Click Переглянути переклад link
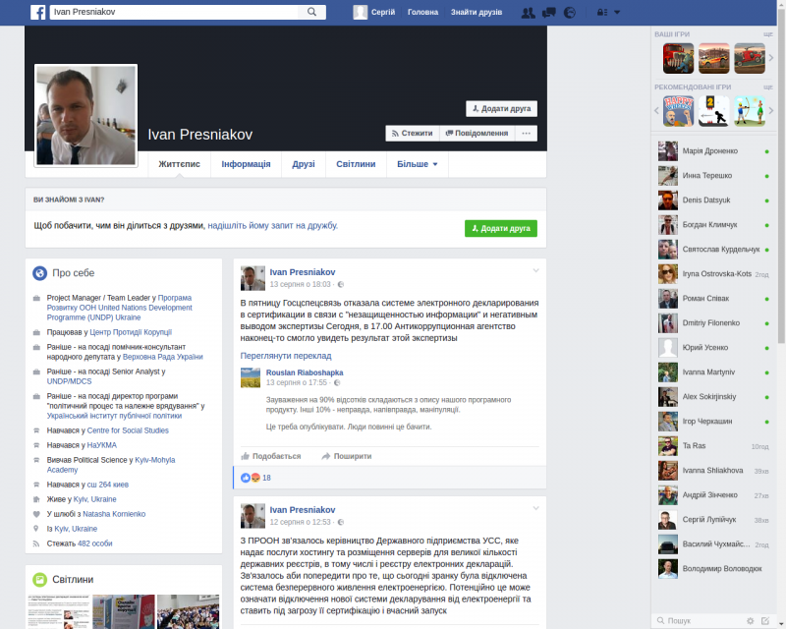The image size is (786, 629). pyautogui.click(x=286, y=355)
